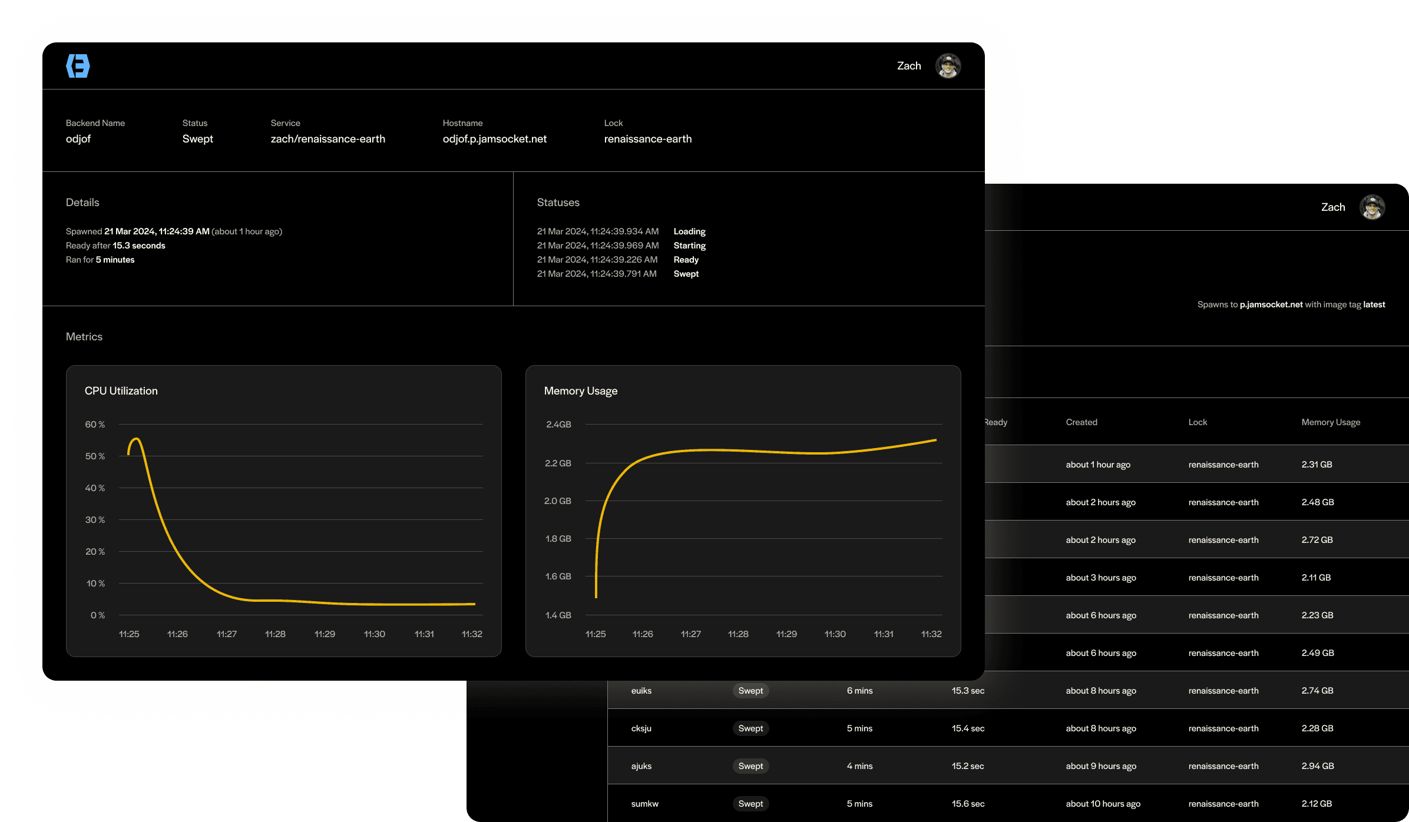Click the Lock column header
This screenshot has width=1409, height=822.
pos(1197,422)
